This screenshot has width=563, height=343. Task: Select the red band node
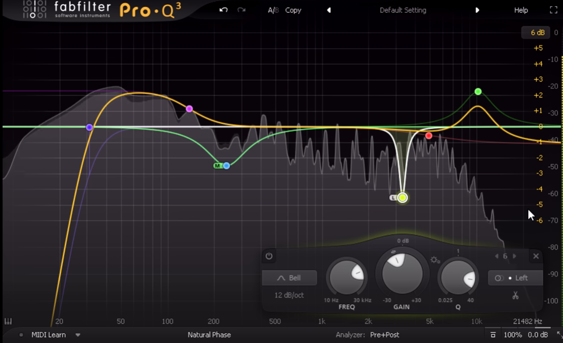point(429,136)
